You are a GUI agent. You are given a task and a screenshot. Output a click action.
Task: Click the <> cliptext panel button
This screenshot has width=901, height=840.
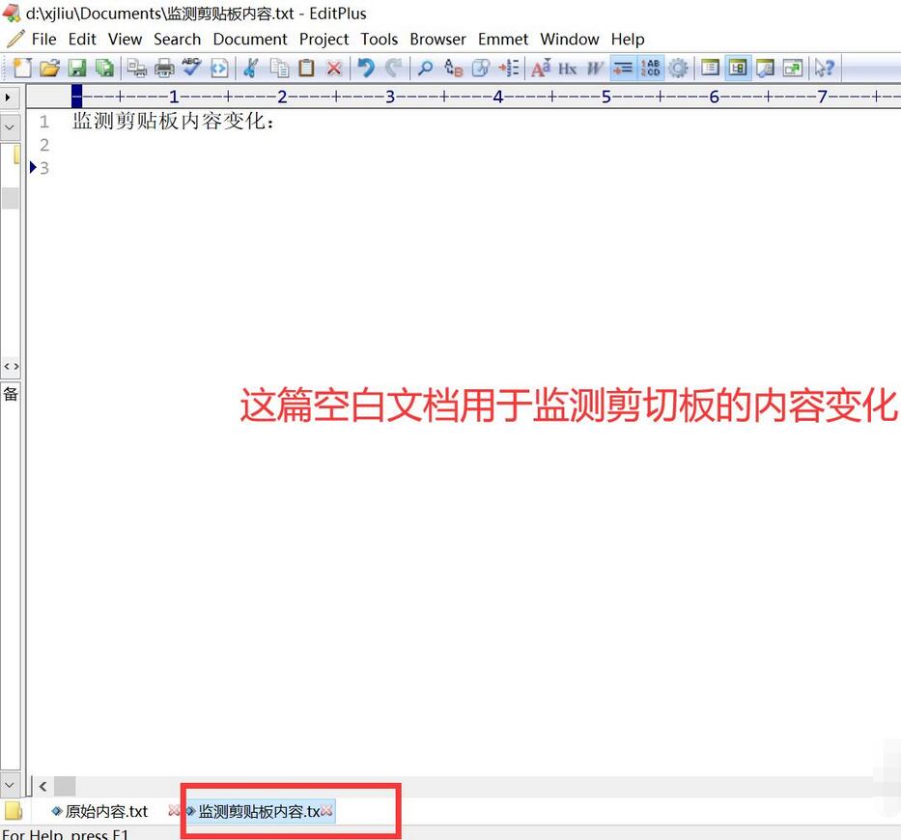coord(11,366)
